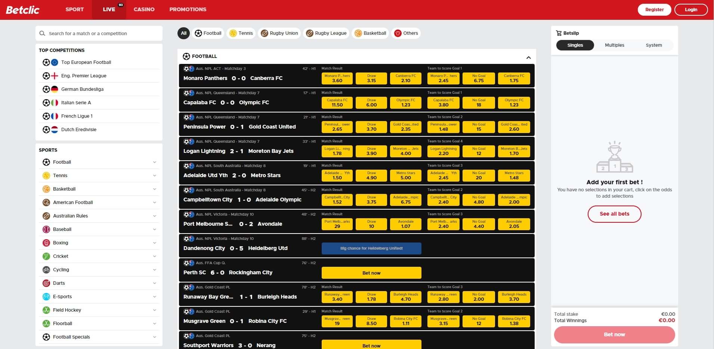Select the Football filter chip icon

(x=198, y=33)
